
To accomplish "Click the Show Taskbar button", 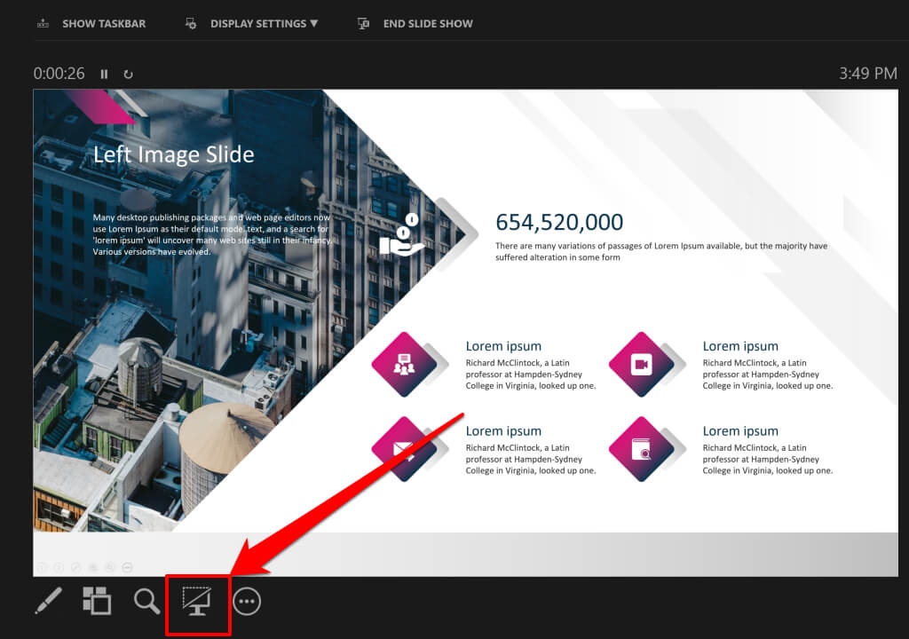I will click(91, 24).
